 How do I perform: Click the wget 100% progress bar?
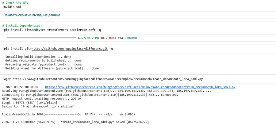coord(63,114)
